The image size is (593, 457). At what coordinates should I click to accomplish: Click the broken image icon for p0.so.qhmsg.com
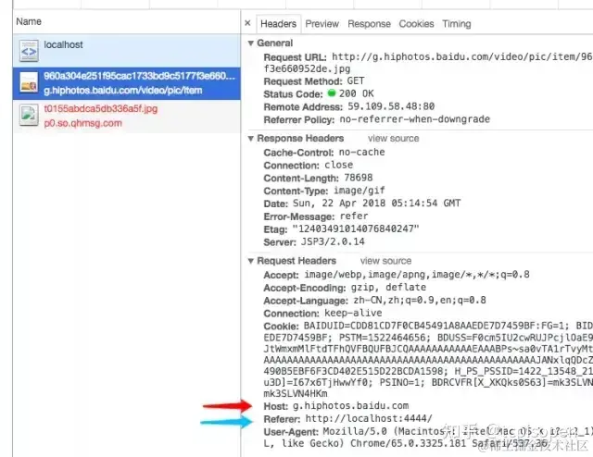pos(28,115)
